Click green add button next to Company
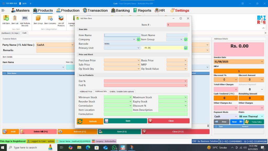The width and height of the screenshot is (268, 151). [138, 39]
